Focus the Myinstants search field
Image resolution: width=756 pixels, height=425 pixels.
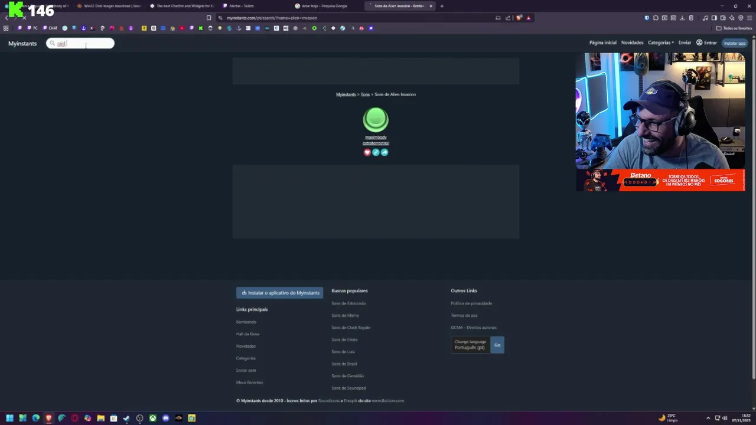tap(80, 43)
